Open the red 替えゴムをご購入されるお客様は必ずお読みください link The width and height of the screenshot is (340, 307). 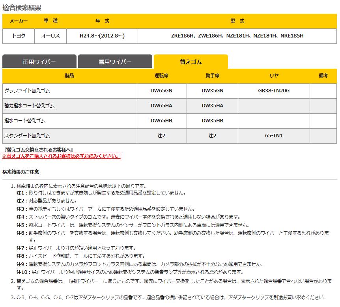[62, 156]
